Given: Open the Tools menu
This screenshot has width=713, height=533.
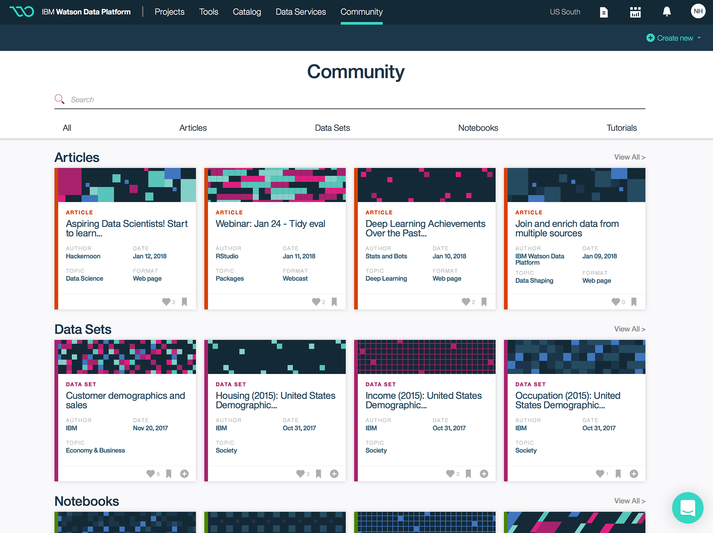Looking at the screenshot, I should coord(209,12).
